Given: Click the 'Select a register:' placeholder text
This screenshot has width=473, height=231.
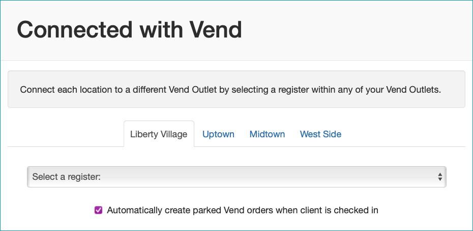Looking at the screenshot, I should (67, 177).
